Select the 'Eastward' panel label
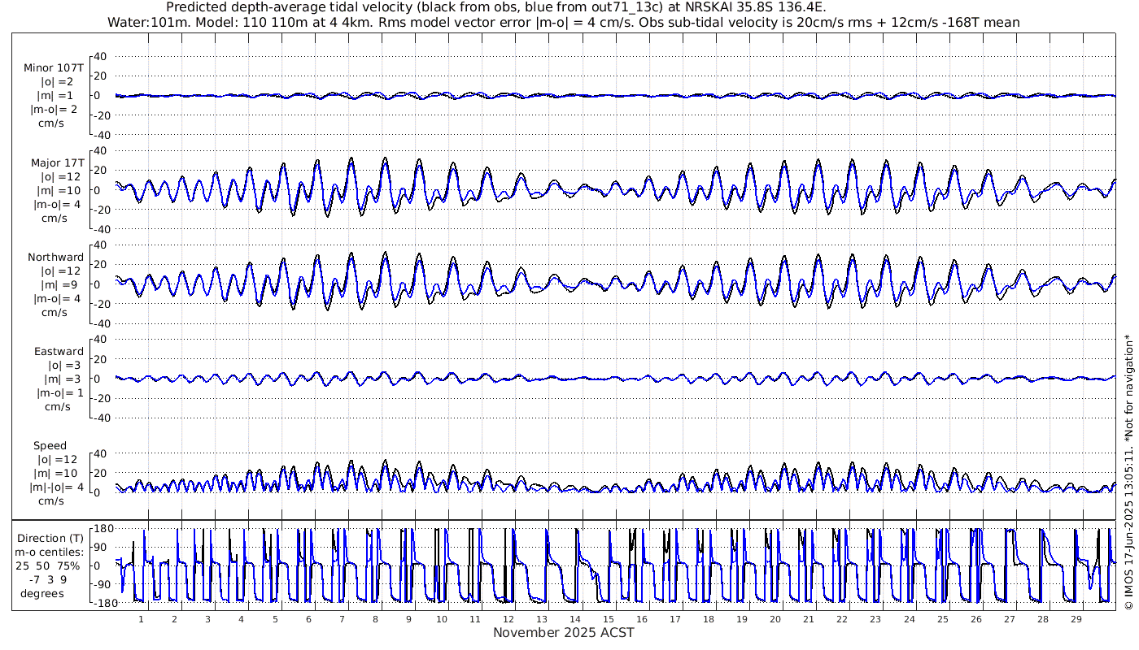 (x=59, y=352)
